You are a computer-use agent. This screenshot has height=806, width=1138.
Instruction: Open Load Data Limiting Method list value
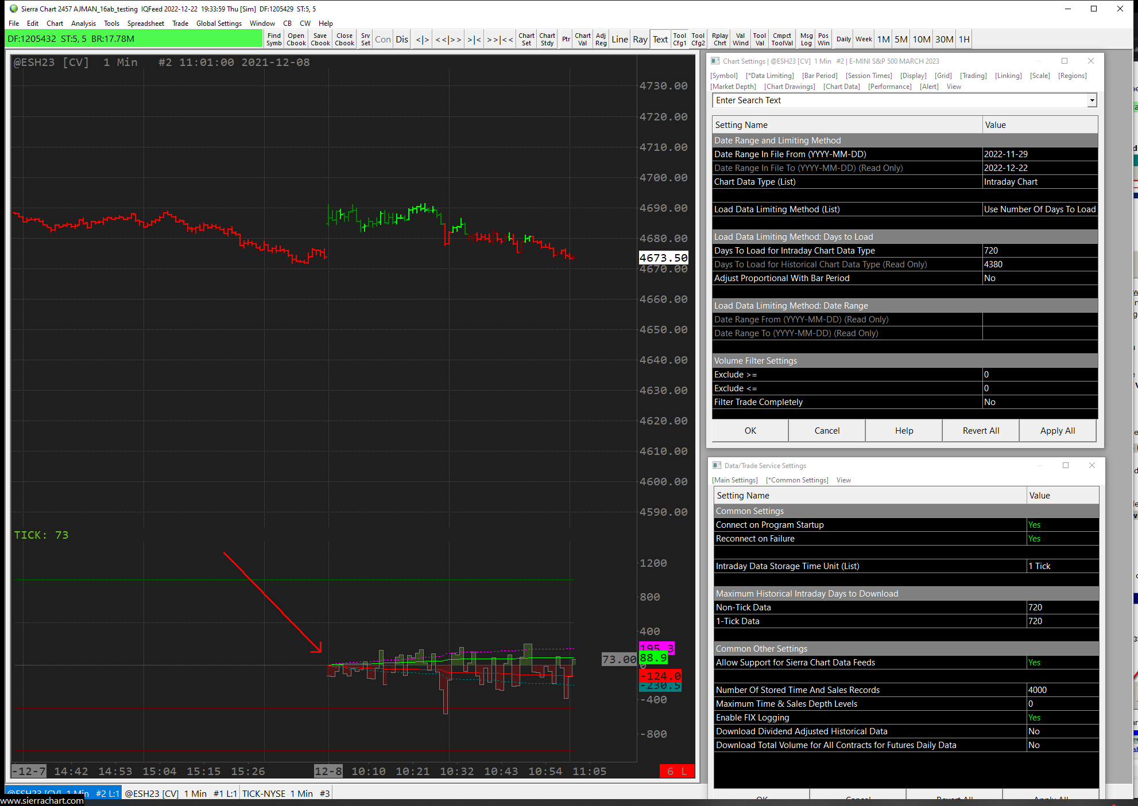click(1039, 209)
